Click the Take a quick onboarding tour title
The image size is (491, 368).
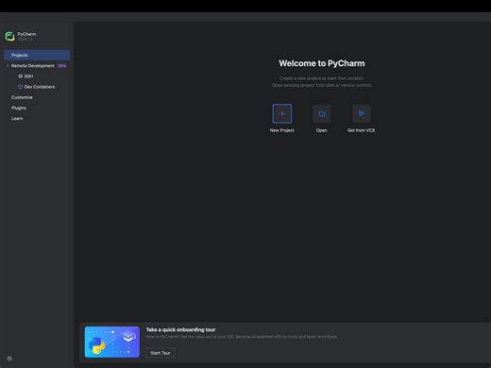coord(180,329)
